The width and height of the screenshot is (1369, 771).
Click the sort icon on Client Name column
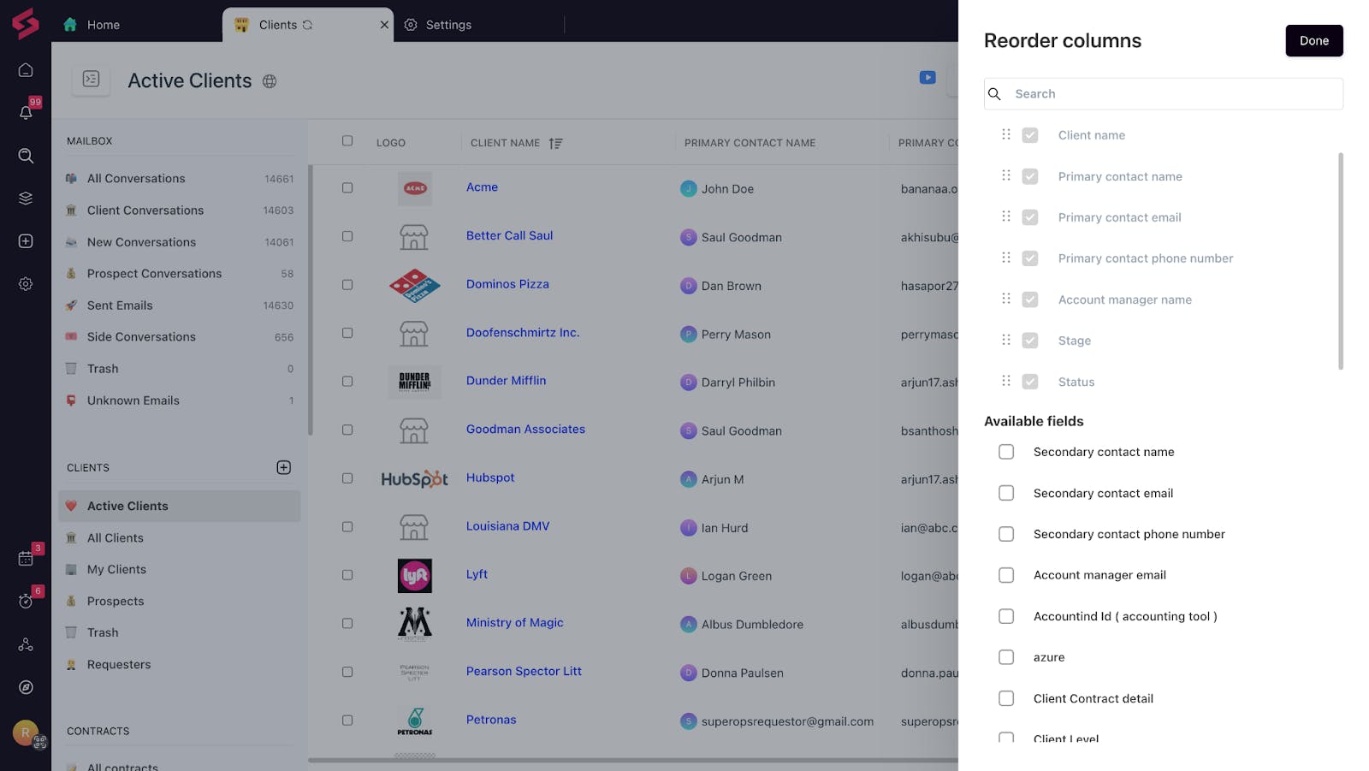(x=555, y=143)
